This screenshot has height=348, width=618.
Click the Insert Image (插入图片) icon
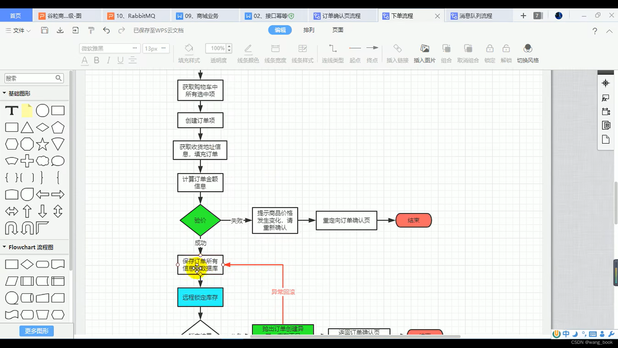coord(425,49)
